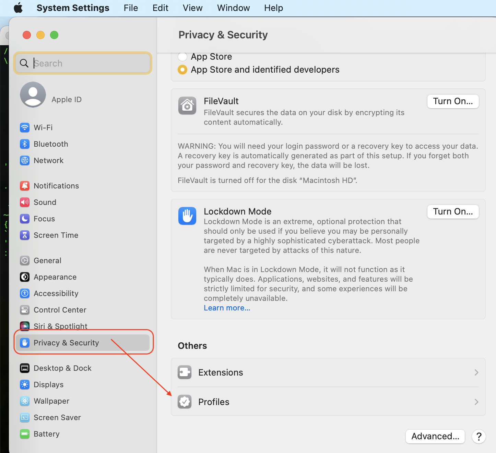Click the Apple ID avatar icon
Image resolution: width=496 pixels, height=453 pixels.
click(x=33, y=95)
